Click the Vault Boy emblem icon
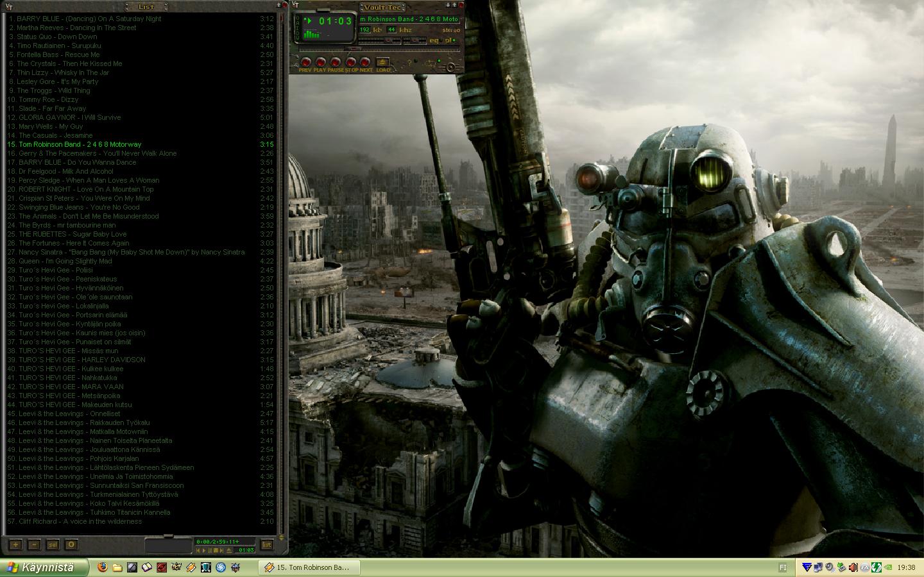Image resolution: width=924 pixels, height=577 pixels. [x=451, y=67]
